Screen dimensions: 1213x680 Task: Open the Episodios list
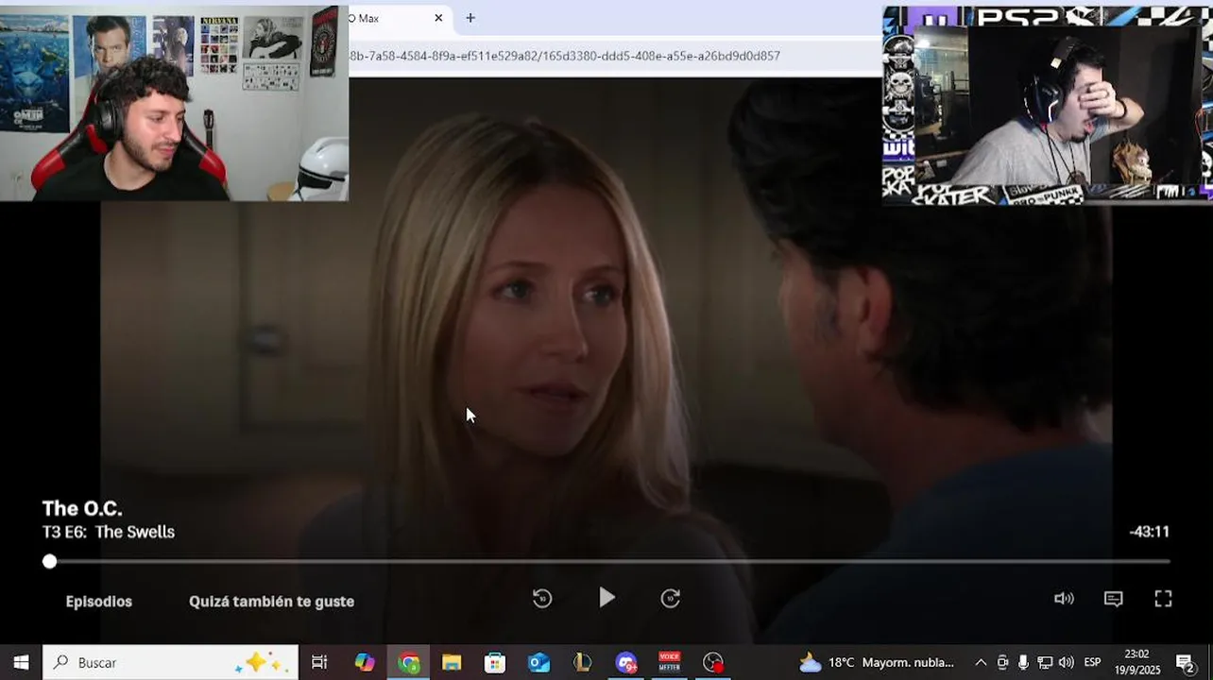pos(99,602)
